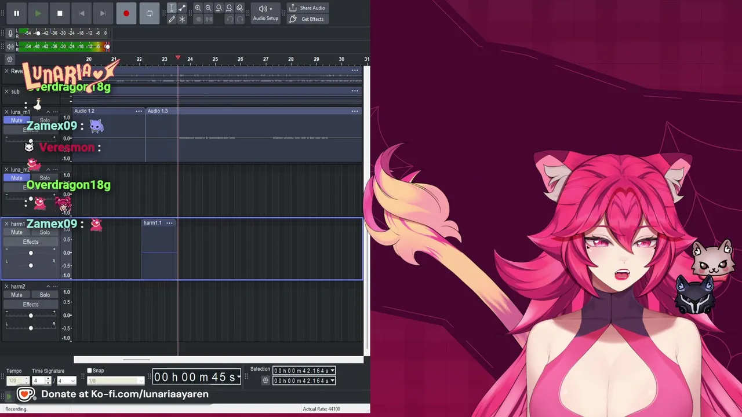Open Effects for harm2 track
Image resolution: width=742 pixels, height=417 pixels.
[x=31, y=305]
